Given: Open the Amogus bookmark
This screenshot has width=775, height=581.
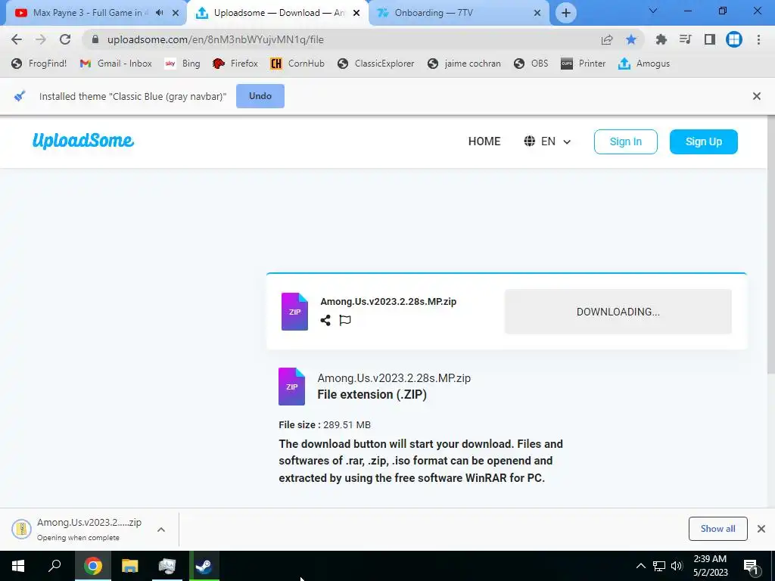Looking at the screenshot, I should tap(644, 64).
